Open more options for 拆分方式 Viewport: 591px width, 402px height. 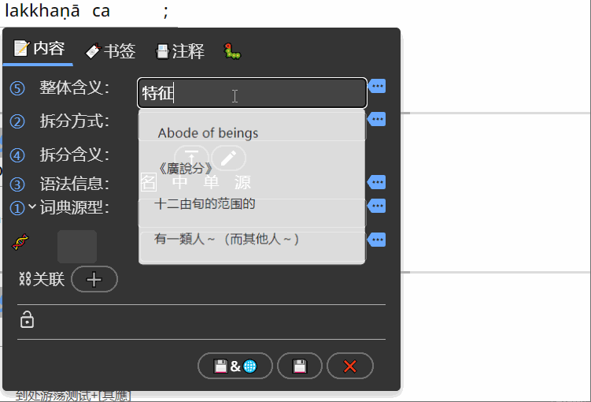(377, 119)
